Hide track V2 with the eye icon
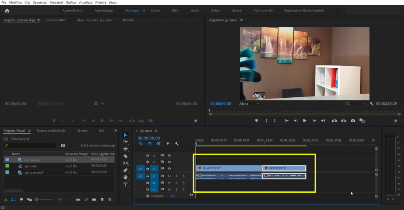The height and width of the screenshot is (210, 404). coord(169,162)
